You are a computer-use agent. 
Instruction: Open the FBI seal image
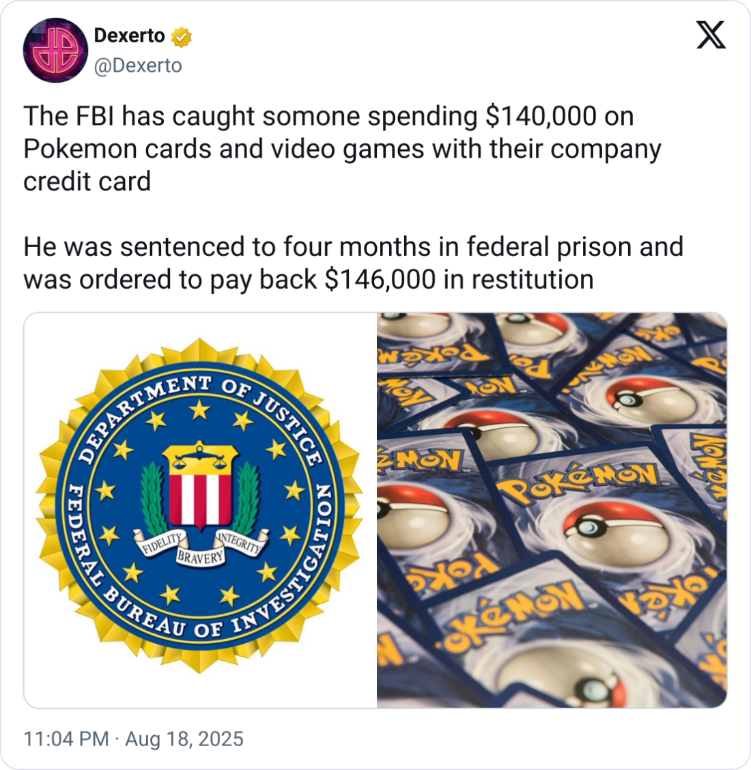(x=200, y=510)
